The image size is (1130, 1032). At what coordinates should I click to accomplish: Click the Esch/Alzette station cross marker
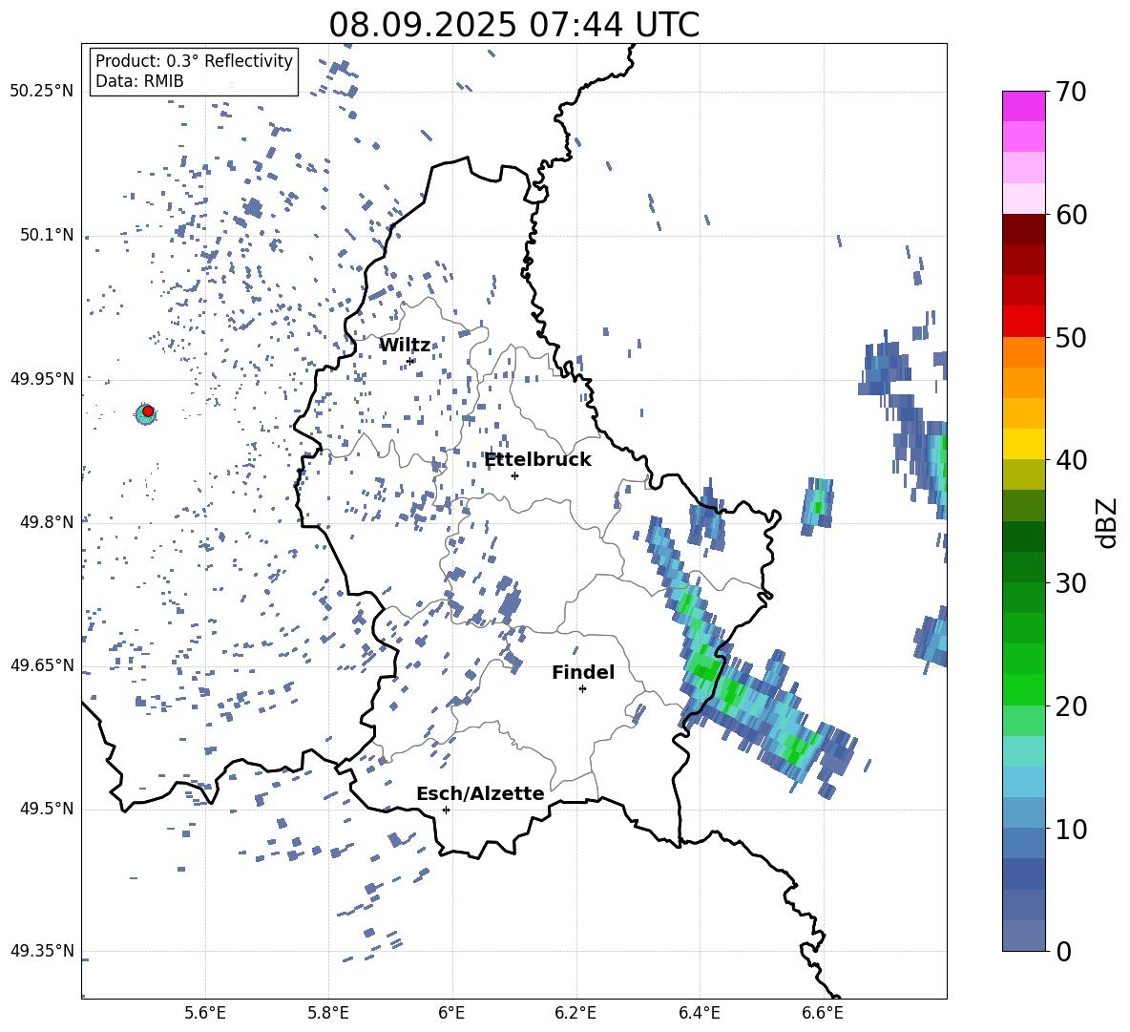click(446, 810)
